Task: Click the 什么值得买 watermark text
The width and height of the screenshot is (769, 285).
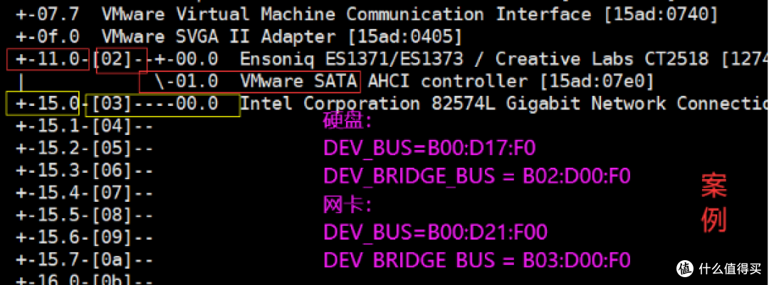Action: point(731,269)
